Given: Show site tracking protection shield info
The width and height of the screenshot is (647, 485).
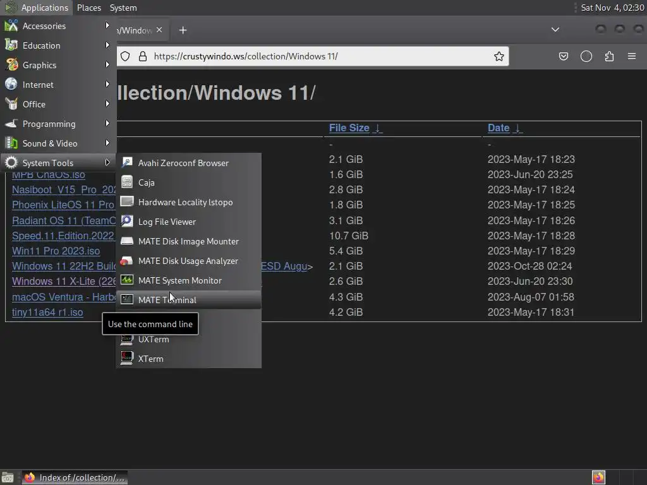Looking at the screenshot, I should [x=125, y=56].
